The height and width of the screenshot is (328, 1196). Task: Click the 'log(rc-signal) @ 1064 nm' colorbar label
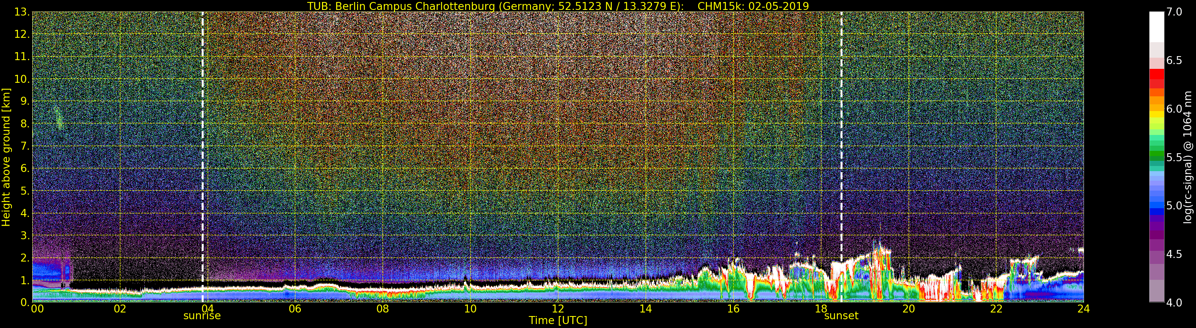[x=1188, y=157]
